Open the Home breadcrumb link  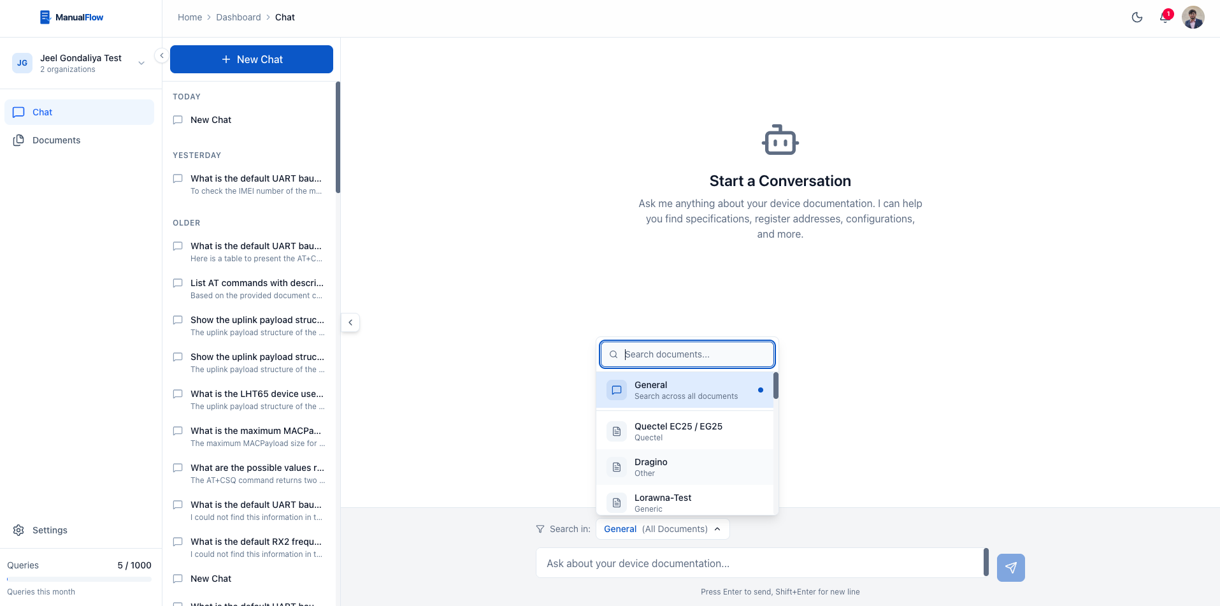[190, 17]
